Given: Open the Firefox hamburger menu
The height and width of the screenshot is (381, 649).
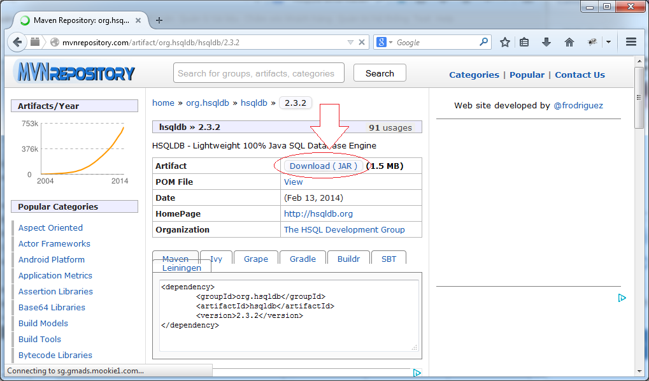Looking at the screenshot, I should pos(631,42).
